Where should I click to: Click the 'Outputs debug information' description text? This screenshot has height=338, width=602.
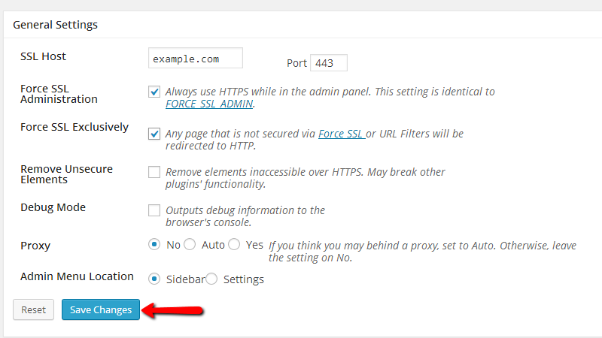coord(245,216)
